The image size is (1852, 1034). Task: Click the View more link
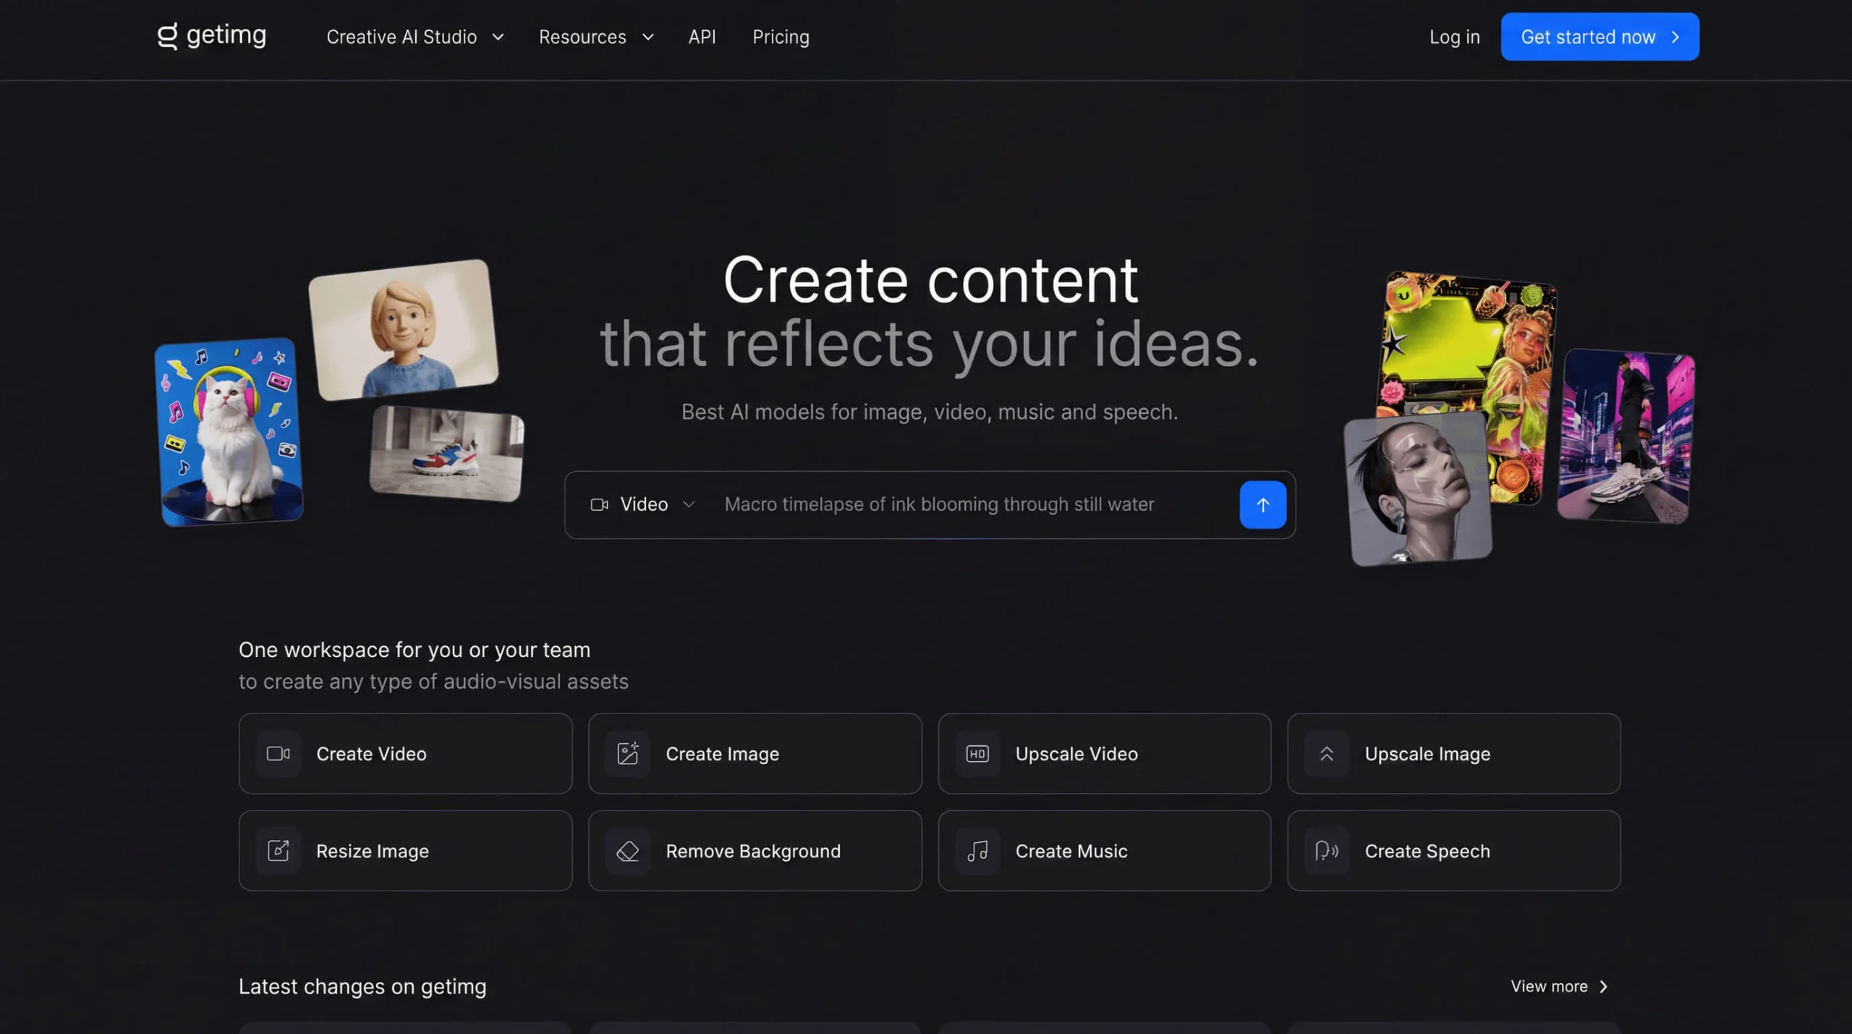1559,986
